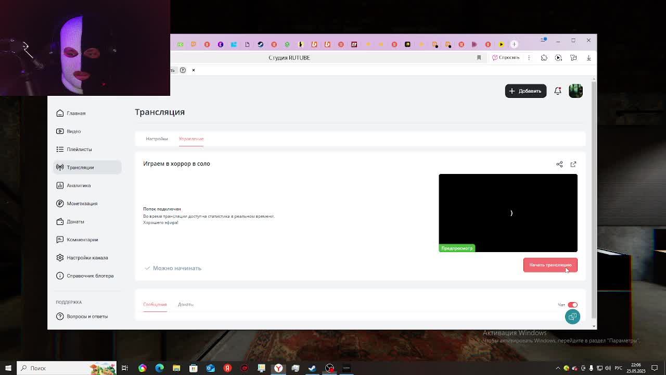Open Microsoft Store from the taskbar

coord(194,368)
